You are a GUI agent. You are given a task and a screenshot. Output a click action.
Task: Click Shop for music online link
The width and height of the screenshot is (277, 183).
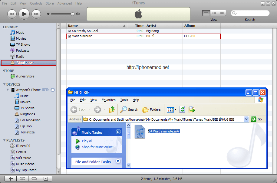(97, 147)
